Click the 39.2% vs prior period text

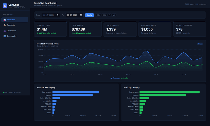[x=81, y=33]
